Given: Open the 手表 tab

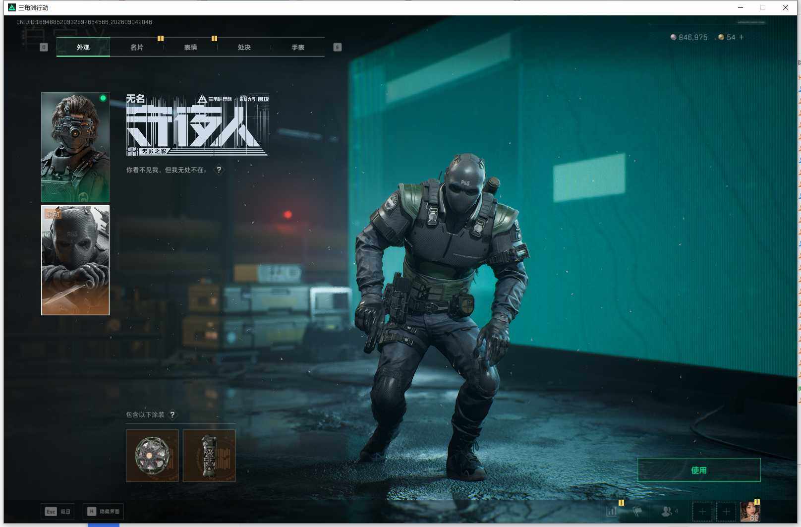Looking at the screenshot, I should (298, 47).
